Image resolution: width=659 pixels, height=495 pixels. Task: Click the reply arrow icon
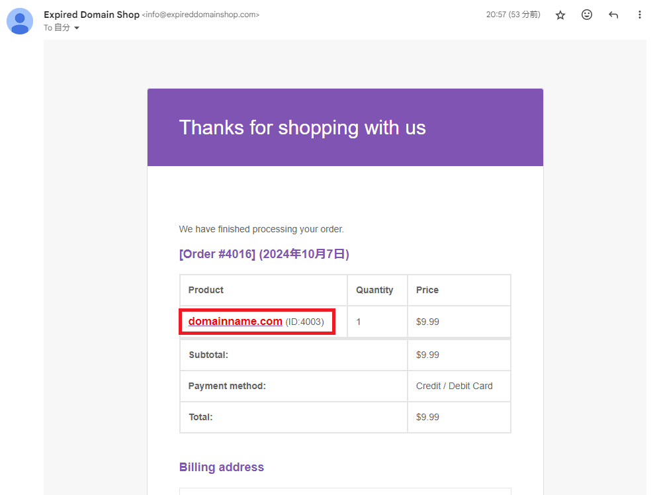pyautogui.click(x=613, y=15)
